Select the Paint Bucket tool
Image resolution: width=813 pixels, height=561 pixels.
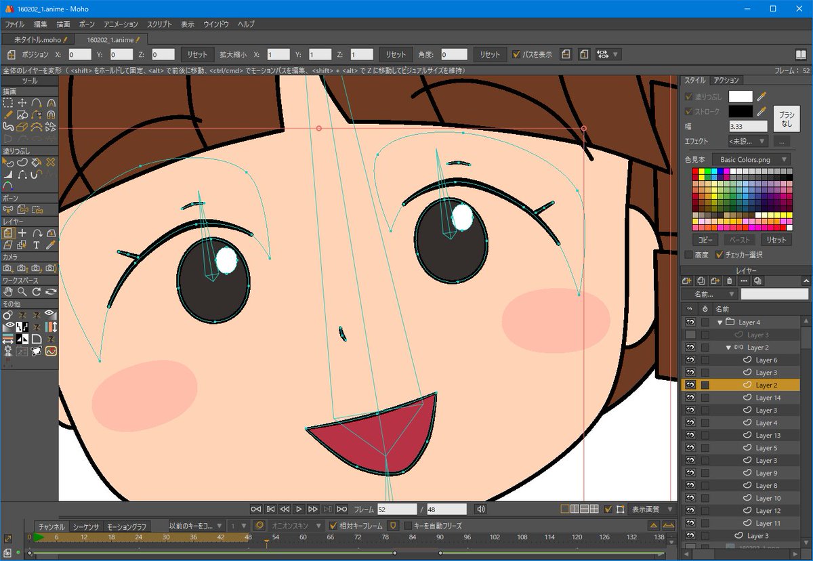tap(37, 162)
